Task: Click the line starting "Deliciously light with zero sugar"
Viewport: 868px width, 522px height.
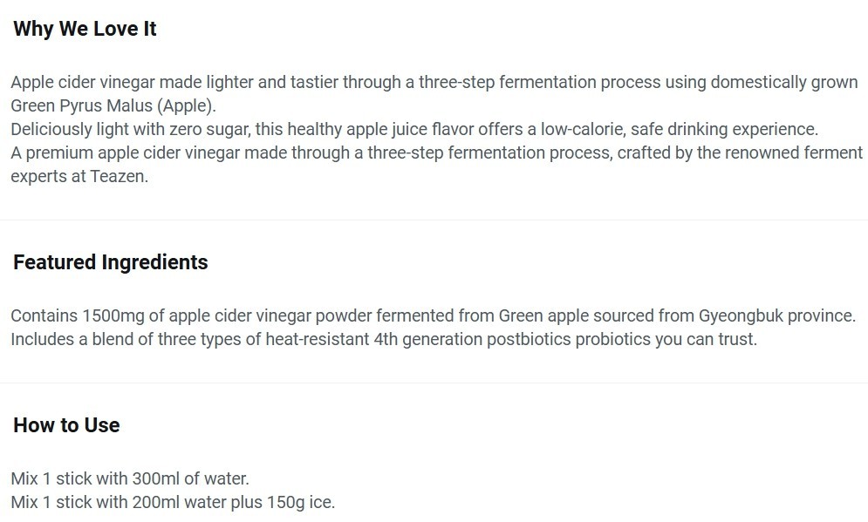Action: [414, 129]
